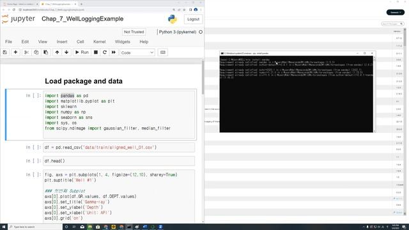Click inside the command prompt window

(x=297, y=94)
